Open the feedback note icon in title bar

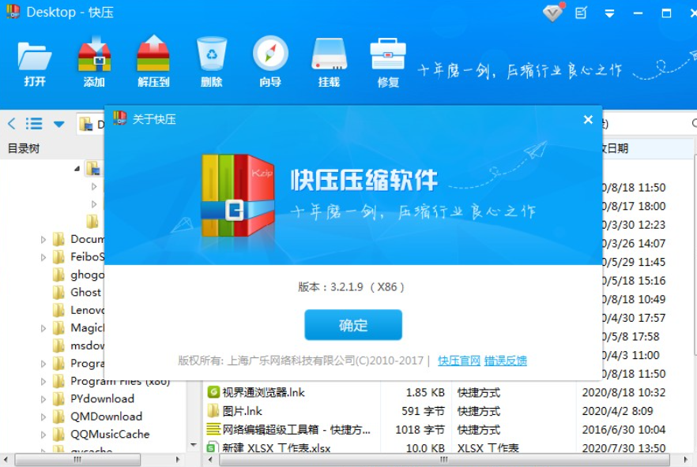point(582,13)
